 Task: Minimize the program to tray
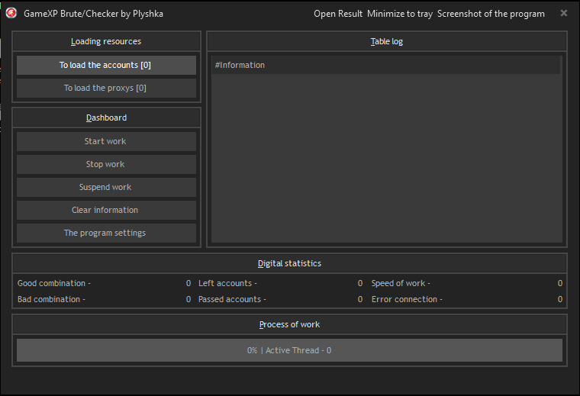(x=399, y=14)
